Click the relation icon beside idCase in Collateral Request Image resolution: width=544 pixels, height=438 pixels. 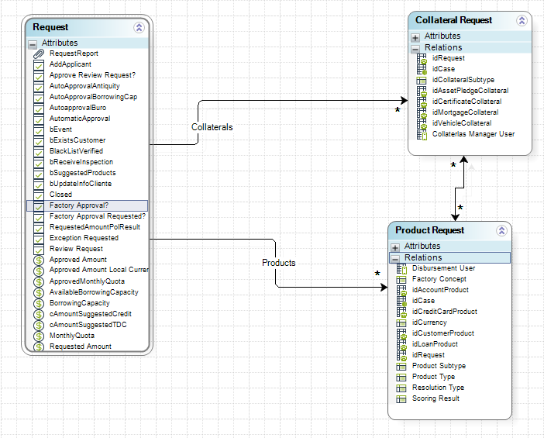(x=422, y=69)
